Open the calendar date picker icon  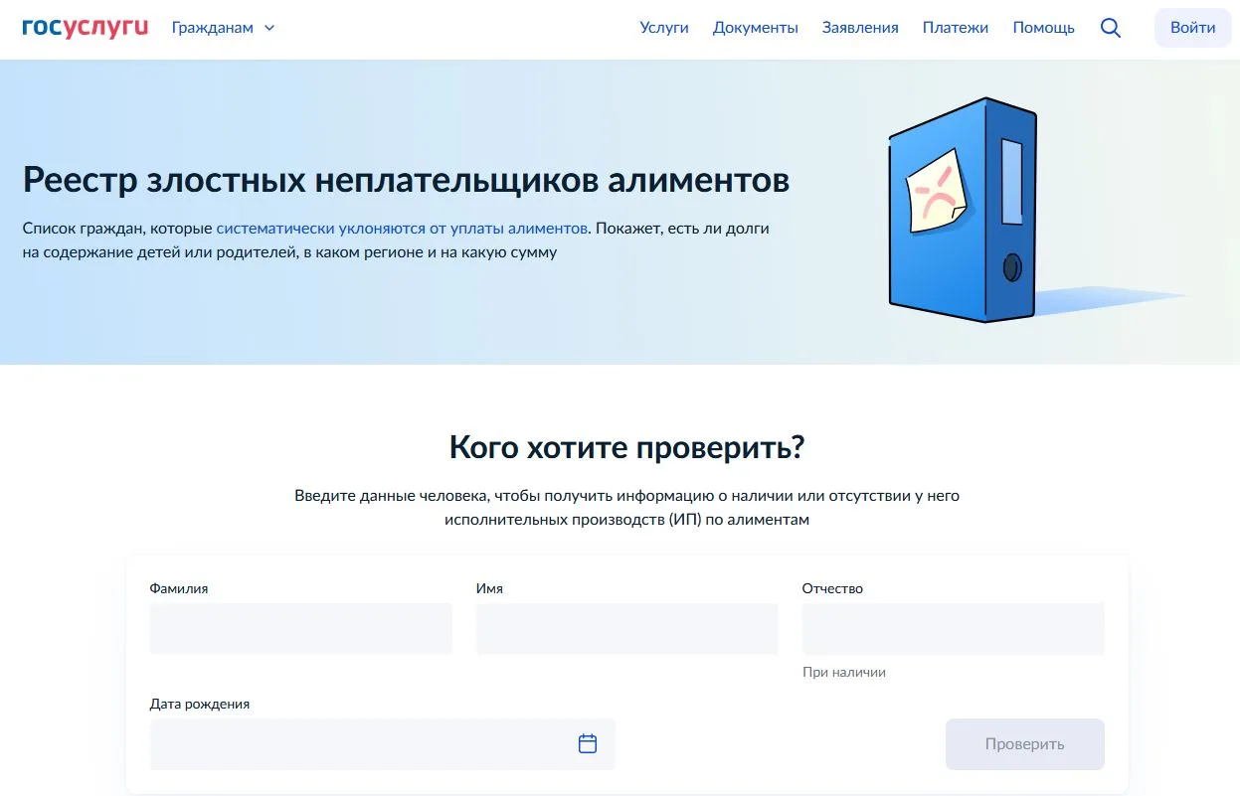pyautogui.click(x=588, y=743)
